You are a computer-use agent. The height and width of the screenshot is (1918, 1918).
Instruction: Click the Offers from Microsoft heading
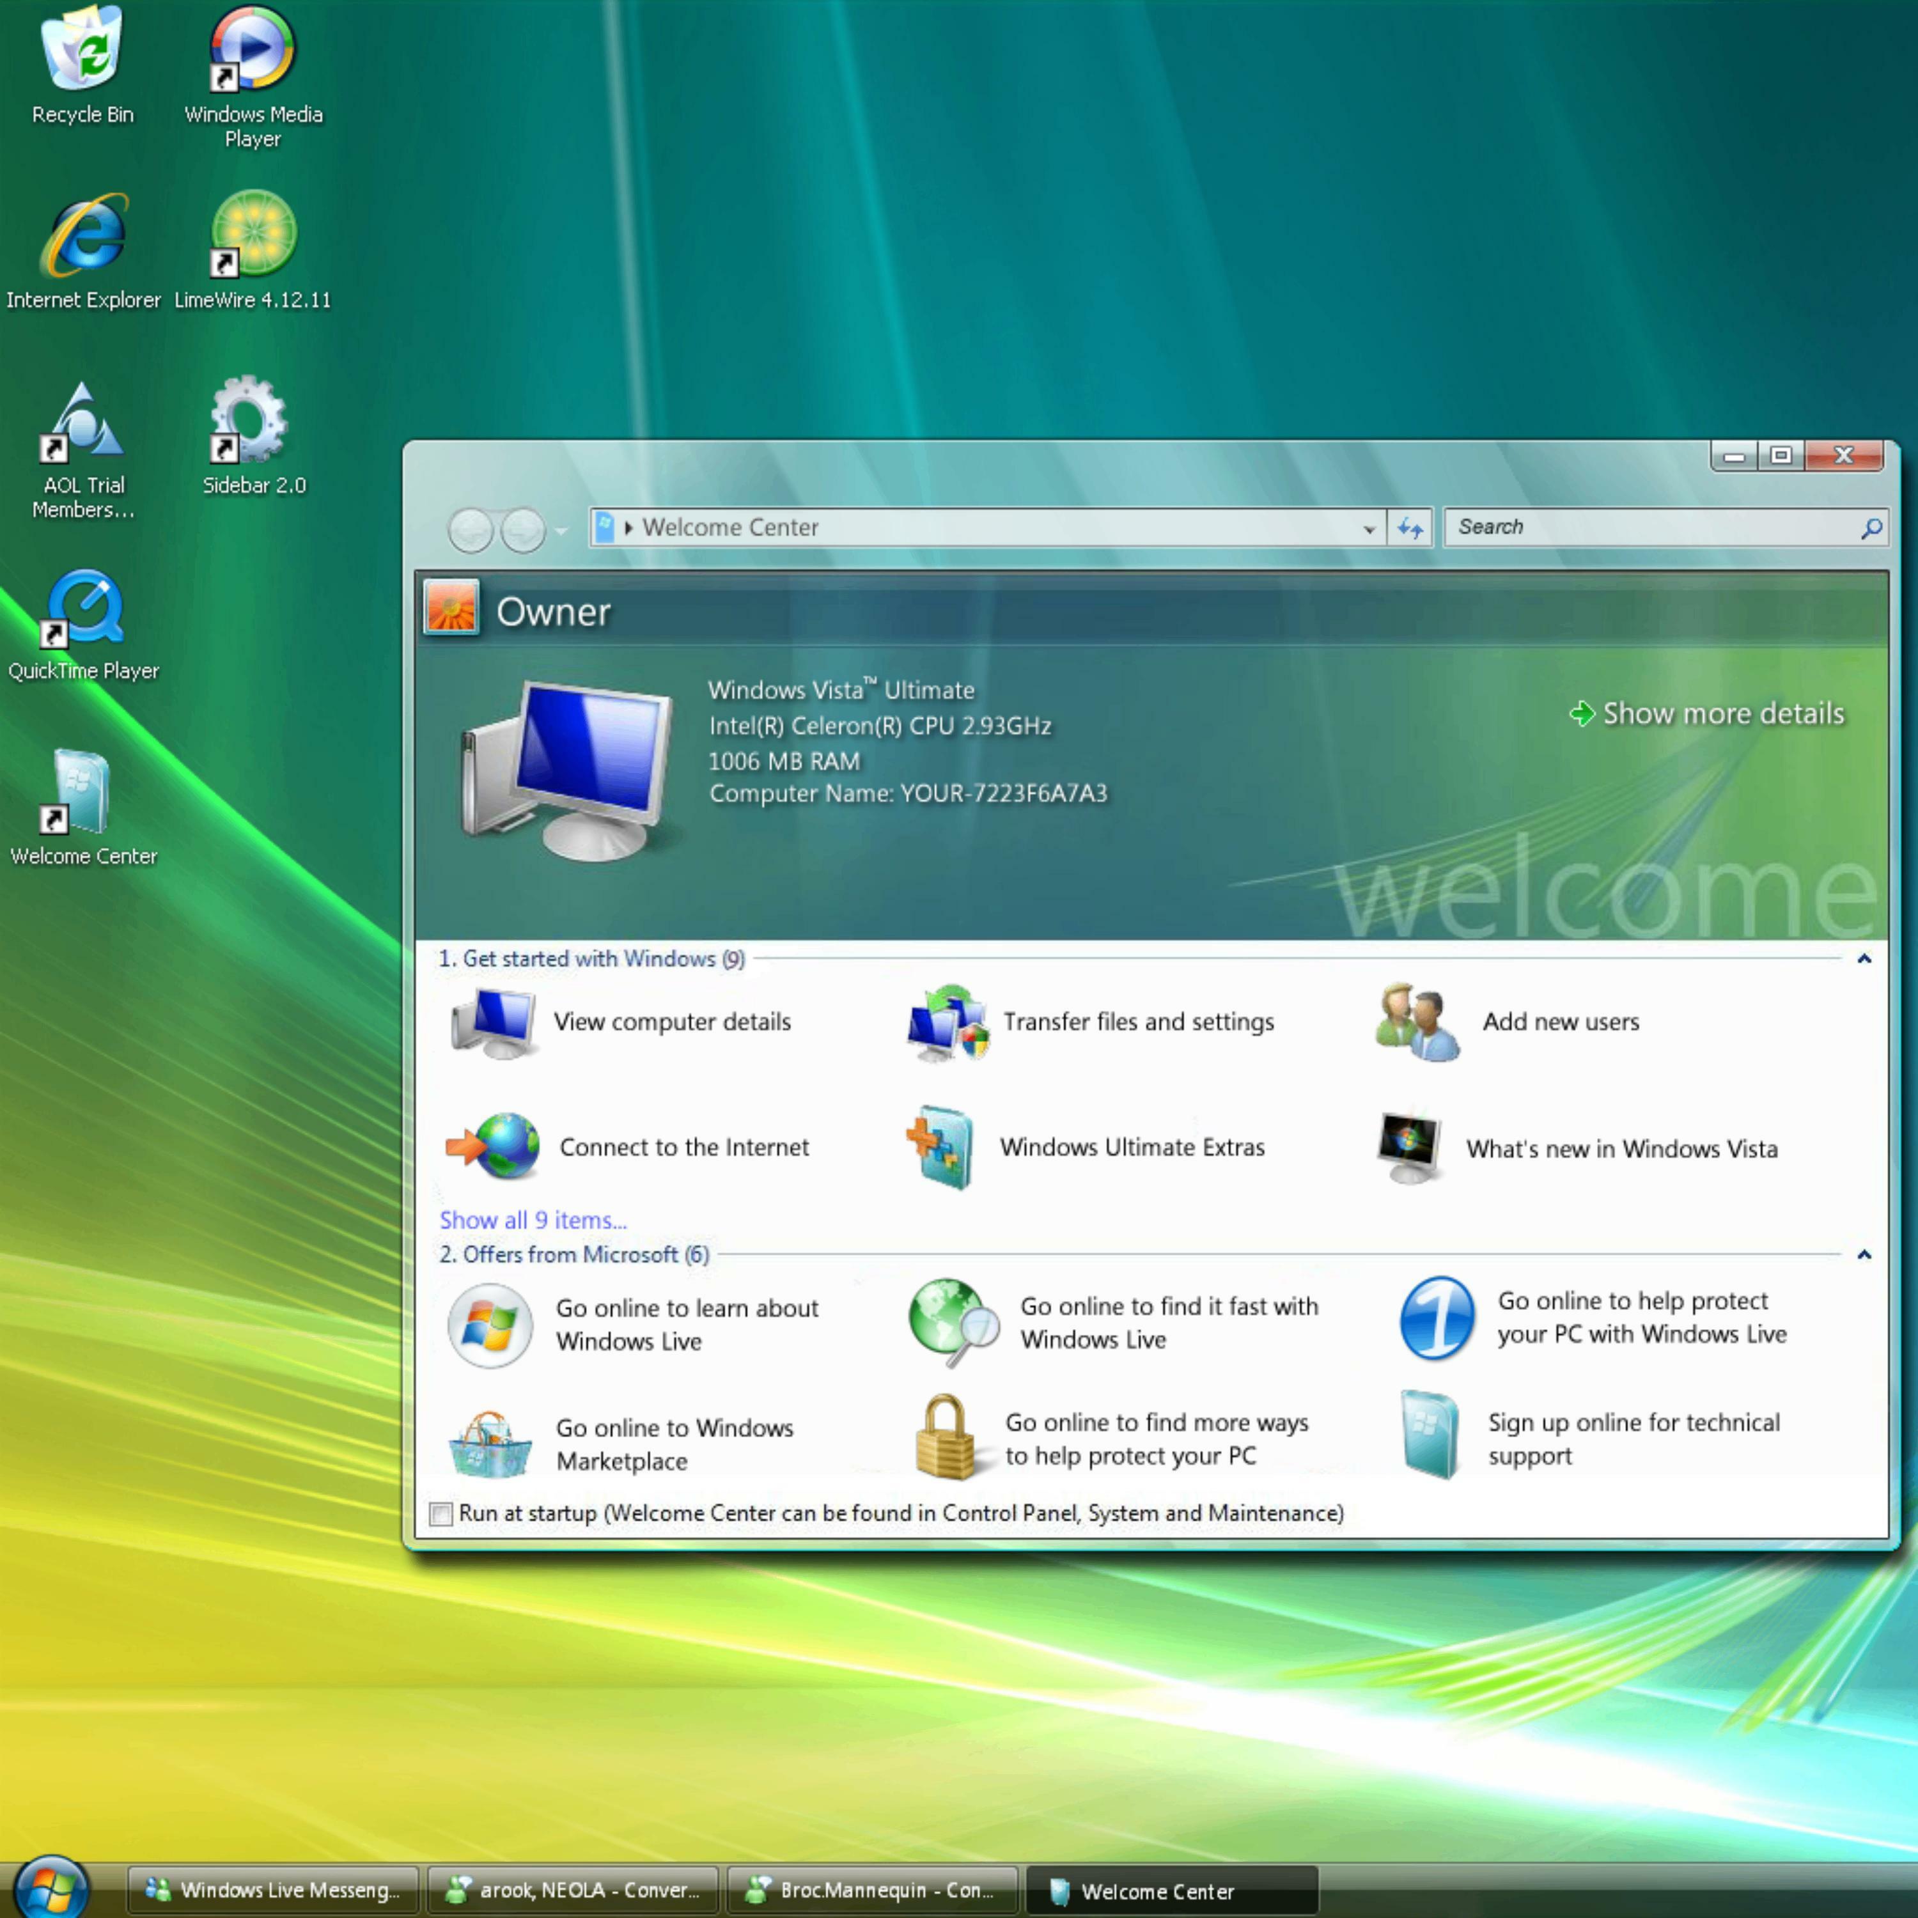click(575, 1255)
